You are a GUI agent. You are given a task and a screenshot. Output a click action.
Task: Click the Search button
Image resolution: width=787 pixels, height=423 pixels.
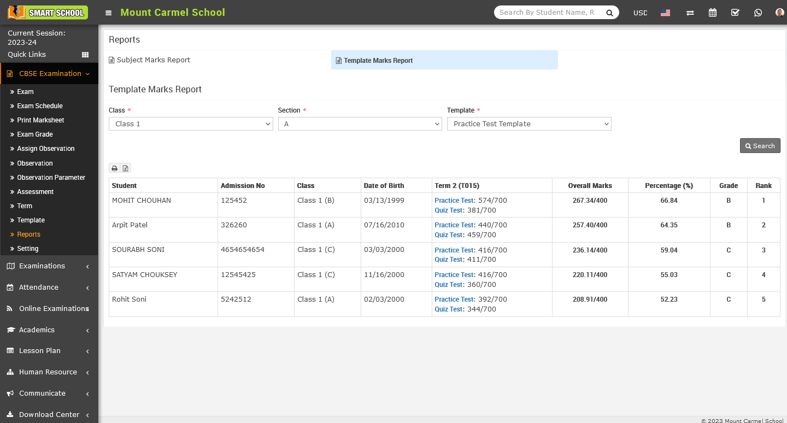760,146
